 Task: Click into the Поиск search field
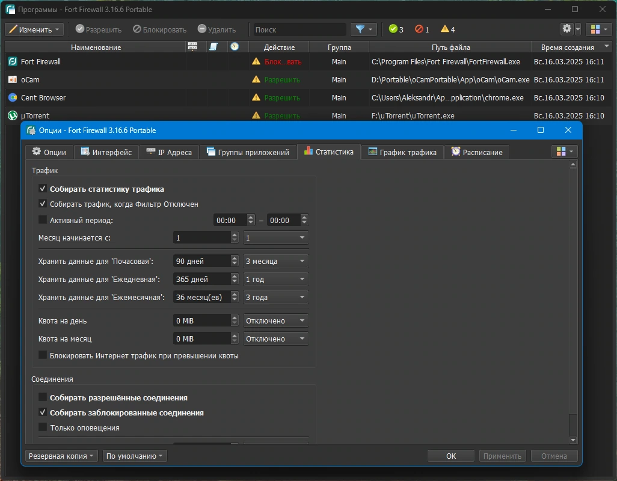(299, 29)
